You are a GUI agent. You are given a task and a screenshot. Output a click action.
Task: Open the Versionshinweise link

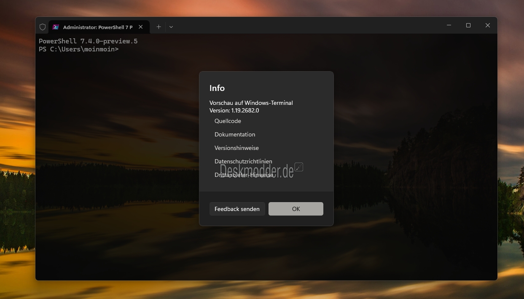click(236, 148)
